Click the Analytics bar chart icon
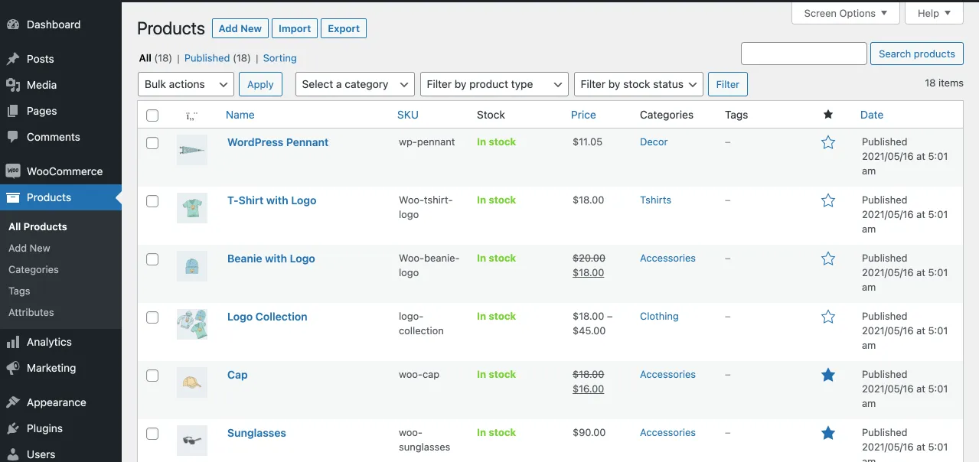 point(12,342)
